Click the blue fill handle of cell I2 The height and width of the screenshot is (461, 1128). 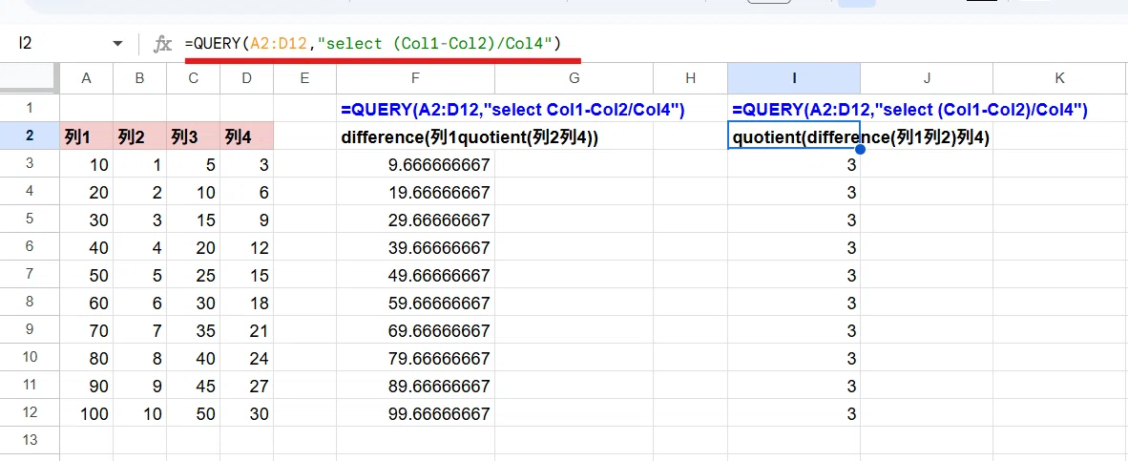click(860, 150)
